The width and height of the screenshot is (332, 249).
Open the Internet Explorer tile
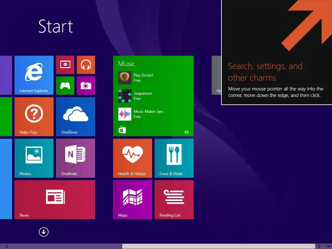(34, 75)
